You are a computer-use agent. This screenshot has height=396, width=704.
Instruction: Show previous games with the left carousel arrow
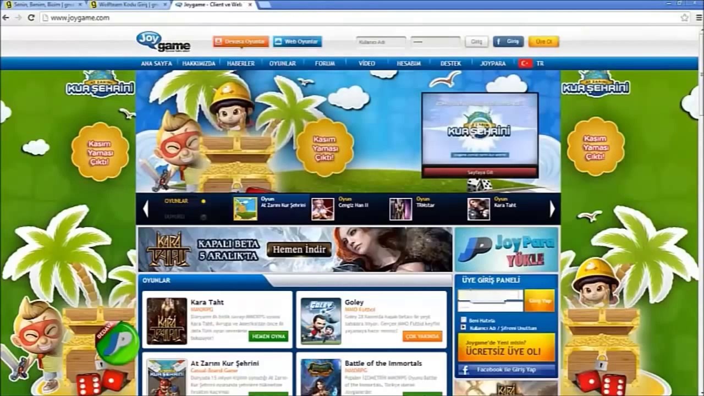(145, 209)
